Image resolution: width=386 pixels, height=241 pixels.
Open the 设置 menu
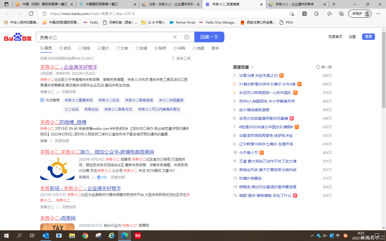click(x=352, y=37)
